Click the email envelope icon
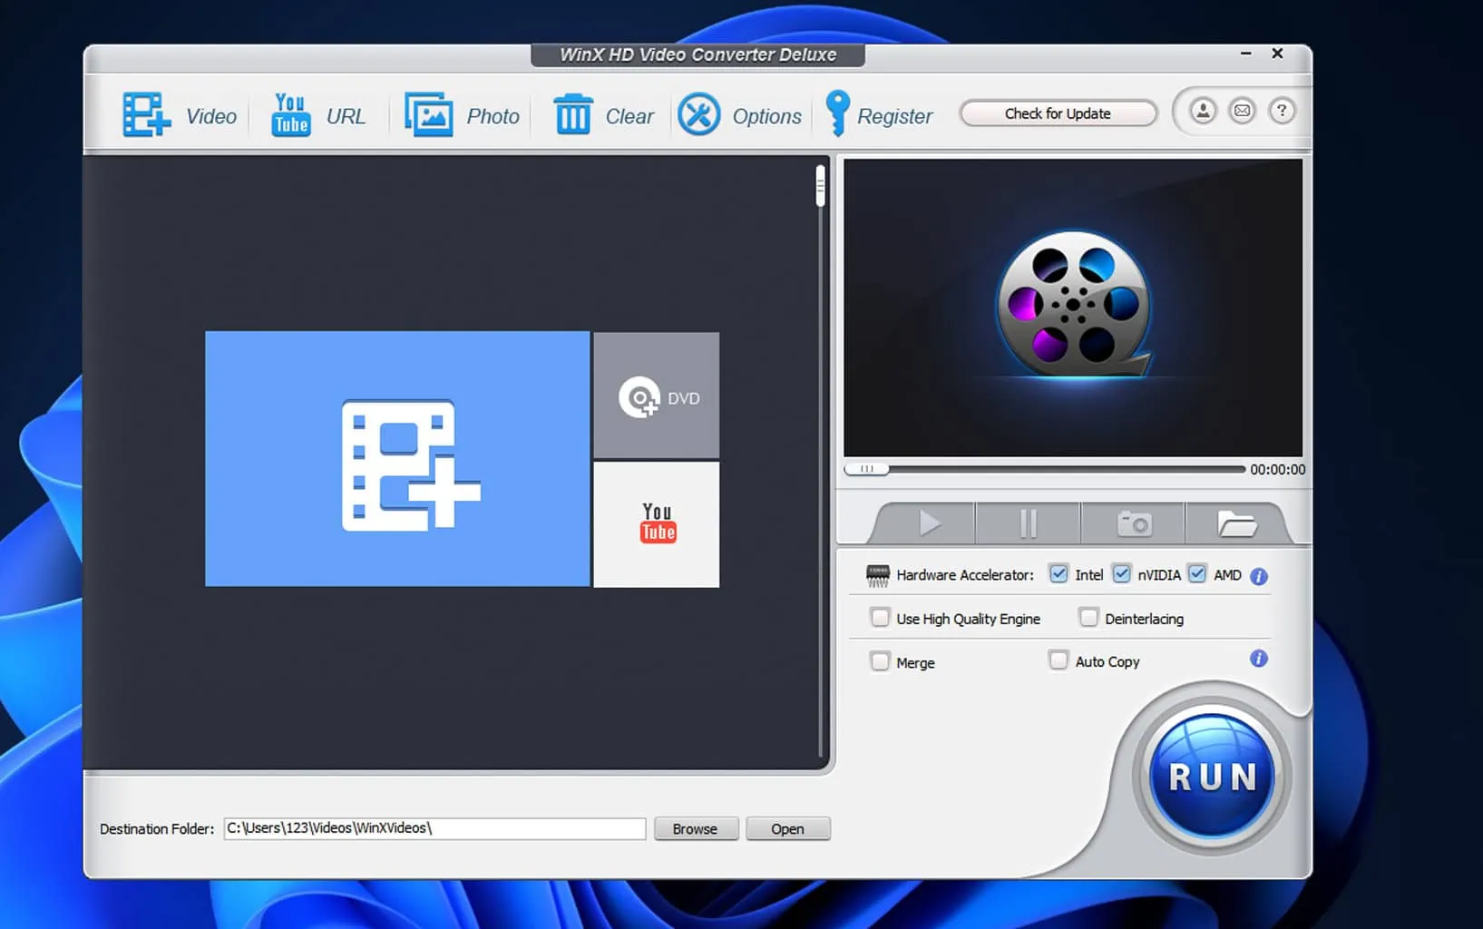Screen dimensions: 1483x929 pos(1242,112)
